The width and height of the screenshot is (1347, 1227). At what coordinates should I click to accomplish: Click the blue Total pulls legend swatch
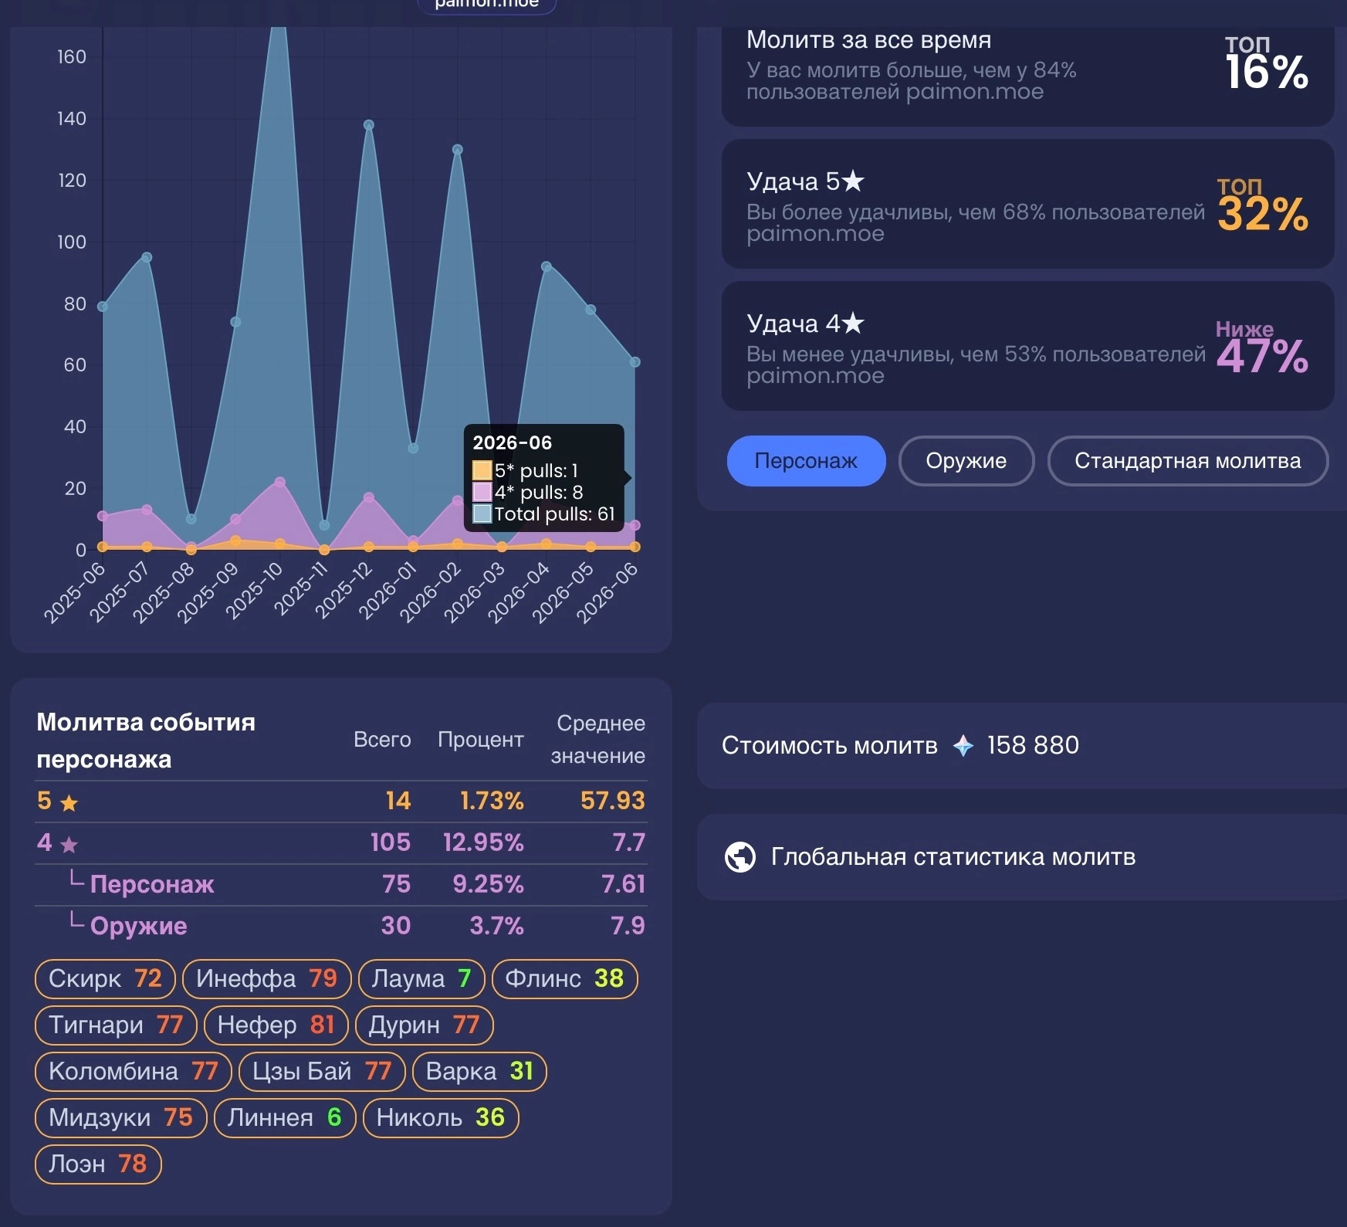(482, 514)
